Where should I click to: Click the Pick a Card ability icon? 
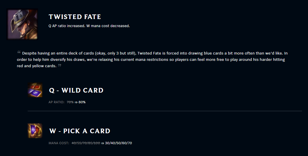click(35, 131)
